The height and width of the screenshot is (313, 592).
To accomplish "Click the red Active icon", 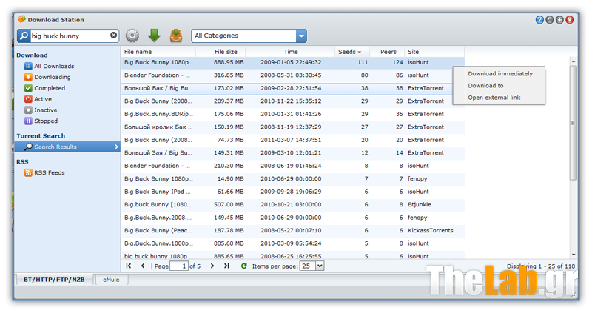I will 28,99.
